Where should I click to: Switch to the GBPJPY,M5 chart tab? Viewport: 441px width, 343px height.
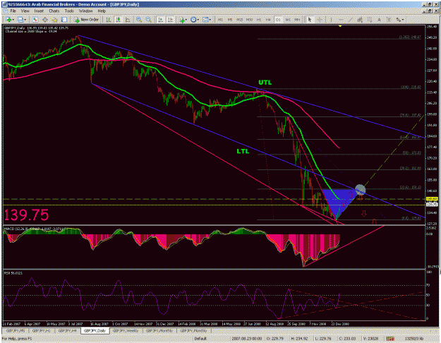(15, 331)
